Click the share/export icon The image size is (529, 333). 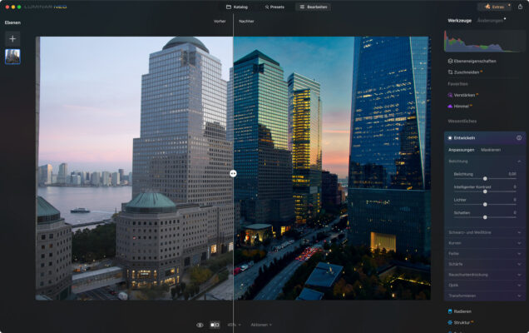(x=520, y=7)
